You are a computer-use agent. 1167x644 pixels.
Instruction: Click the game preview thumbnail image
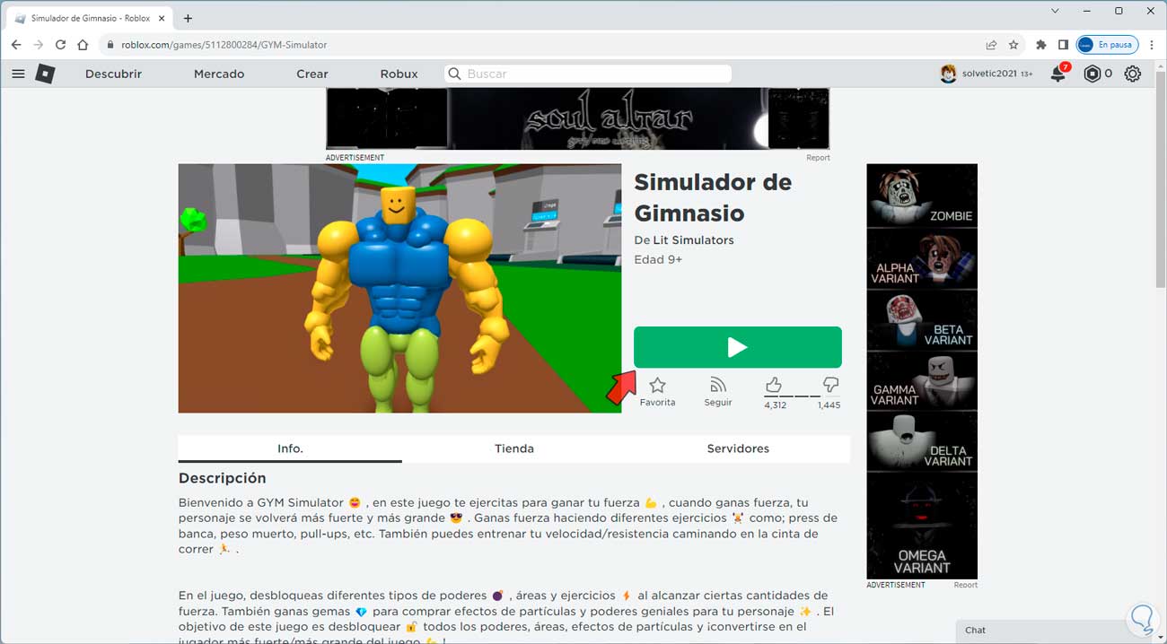click(x=399, y=288)
